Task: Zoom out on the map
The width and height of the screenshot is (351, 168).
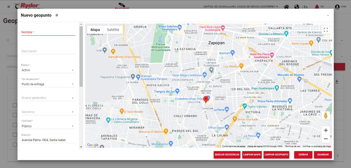Action: tap(326, 139)
